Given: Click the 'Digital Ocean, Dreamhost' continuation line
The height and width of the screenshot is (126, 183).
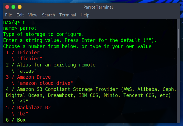Looking at the screenshot, I should pyautogui.click(x=88, y=95).
